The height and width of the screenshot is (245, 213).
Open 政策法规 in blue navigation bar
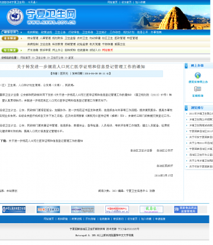click(47, 32)
